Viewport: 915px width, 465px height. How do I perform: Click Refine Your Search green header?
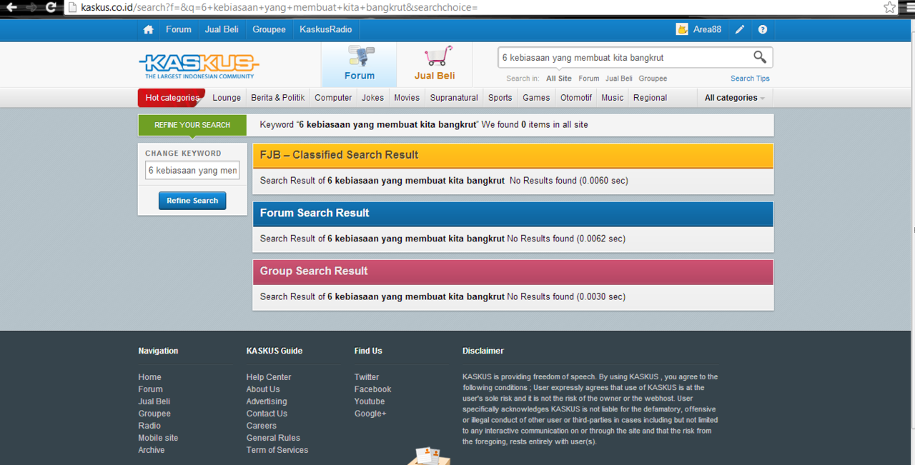point(192,125)
